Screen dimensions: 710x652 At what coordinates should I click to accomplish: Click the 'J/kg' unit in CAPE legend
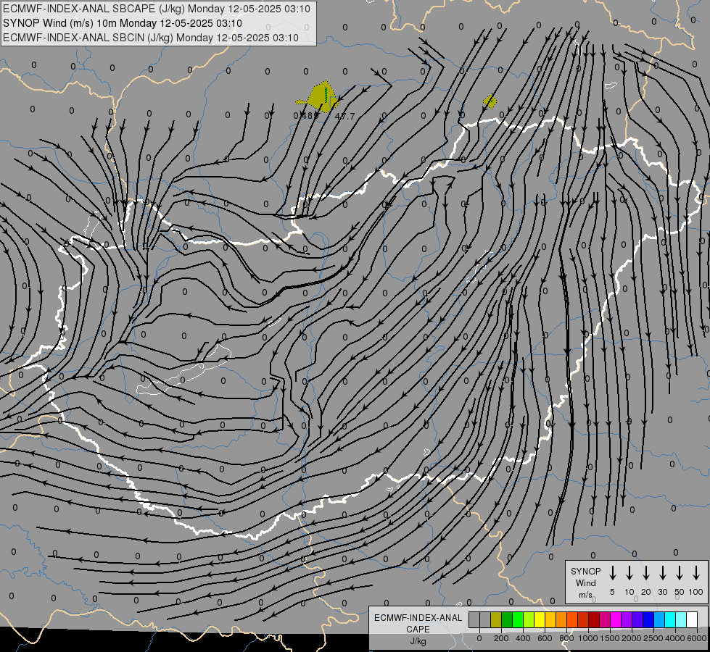tap(418, 641)
